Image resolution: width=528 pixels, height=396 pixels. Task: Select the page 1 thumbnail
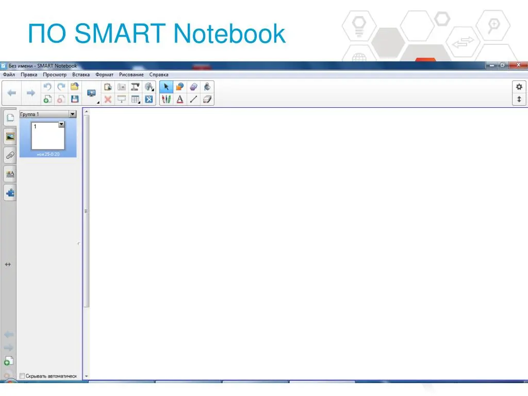click(48, 136)
